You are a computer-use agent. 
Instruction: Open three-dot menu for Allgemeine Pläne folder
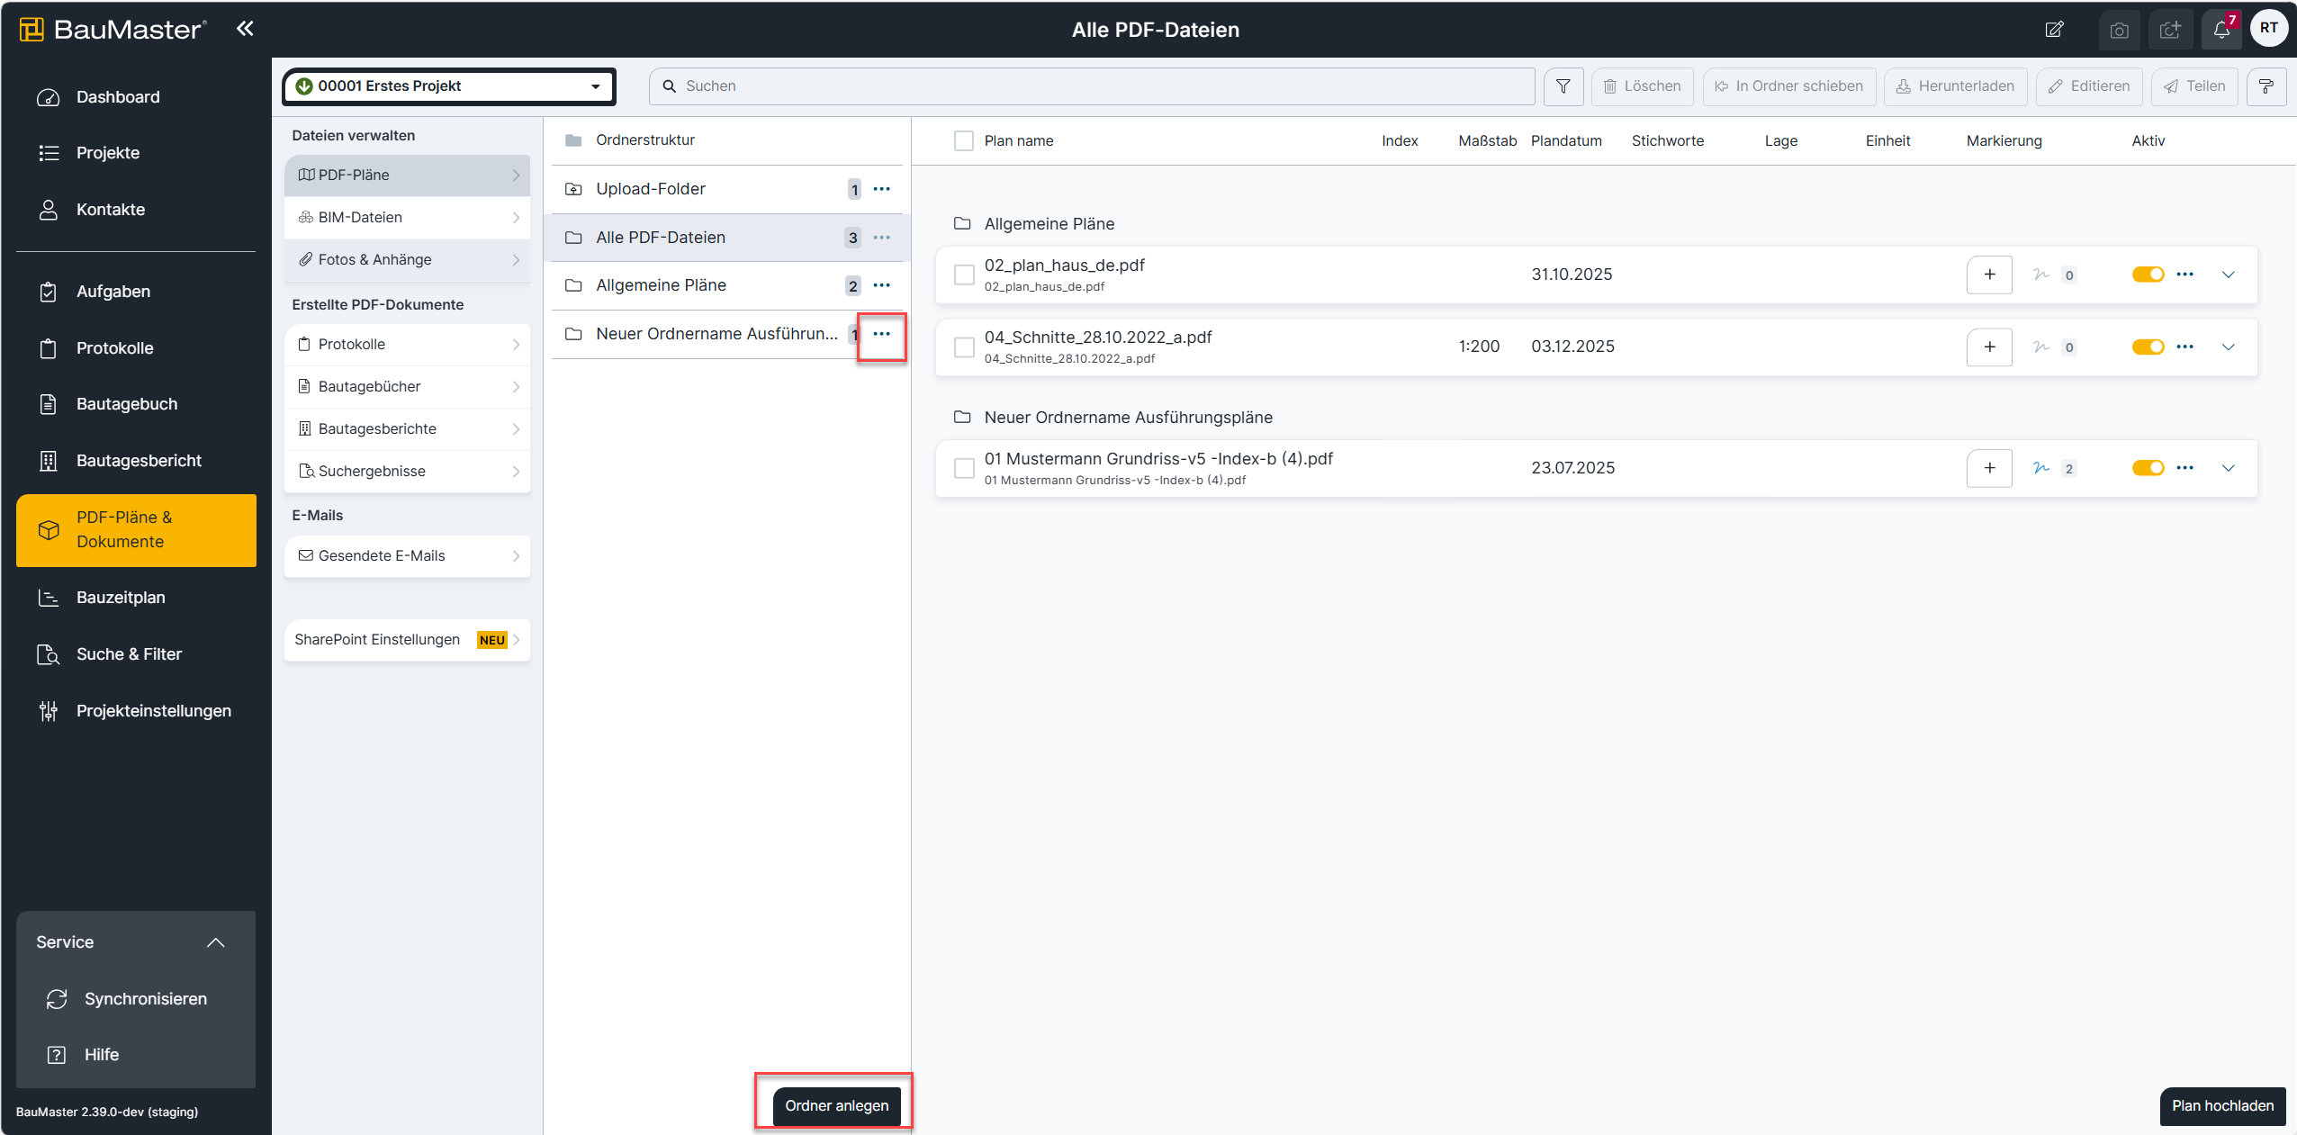tap(881, 285)
